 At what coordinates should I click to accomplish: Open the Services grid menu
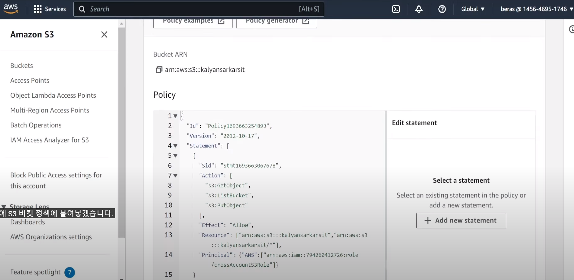point(50,9)
